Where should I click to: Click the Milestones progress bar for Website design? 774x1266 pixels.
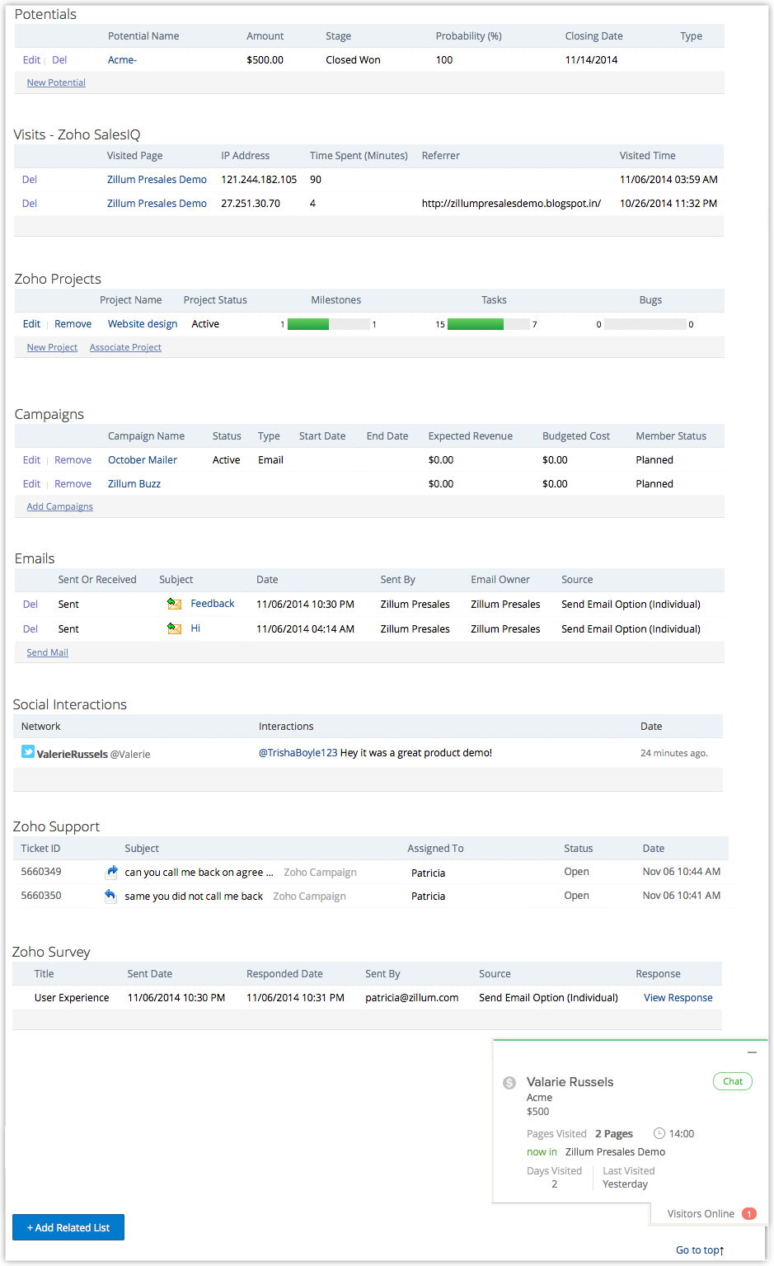(x=328, y=324)
